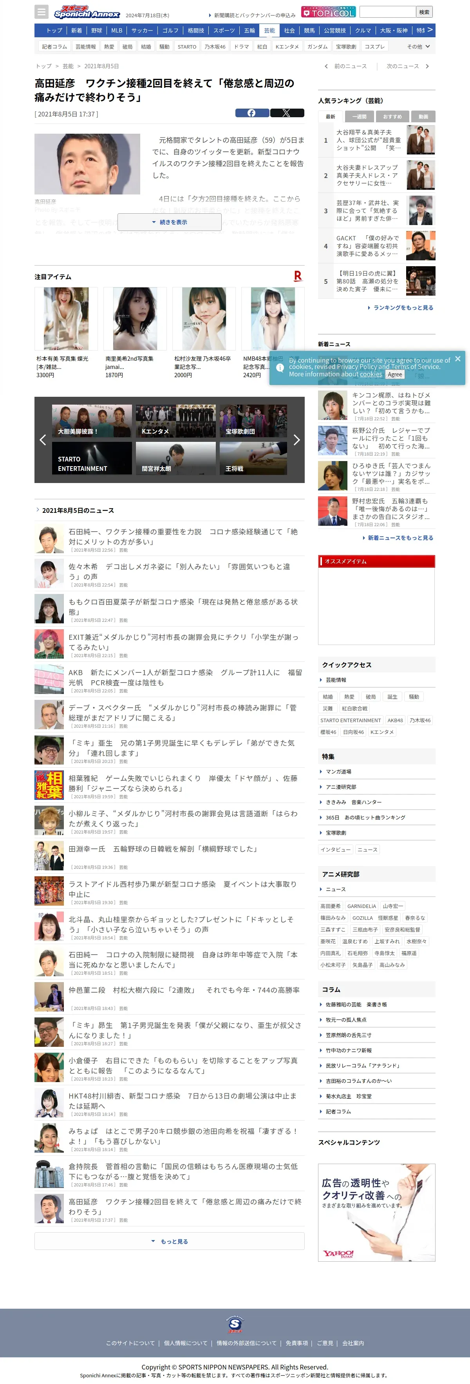470x1384 pixels.
Task: Open インタビュー tag under 特集
Action: (x=335, y=850)
